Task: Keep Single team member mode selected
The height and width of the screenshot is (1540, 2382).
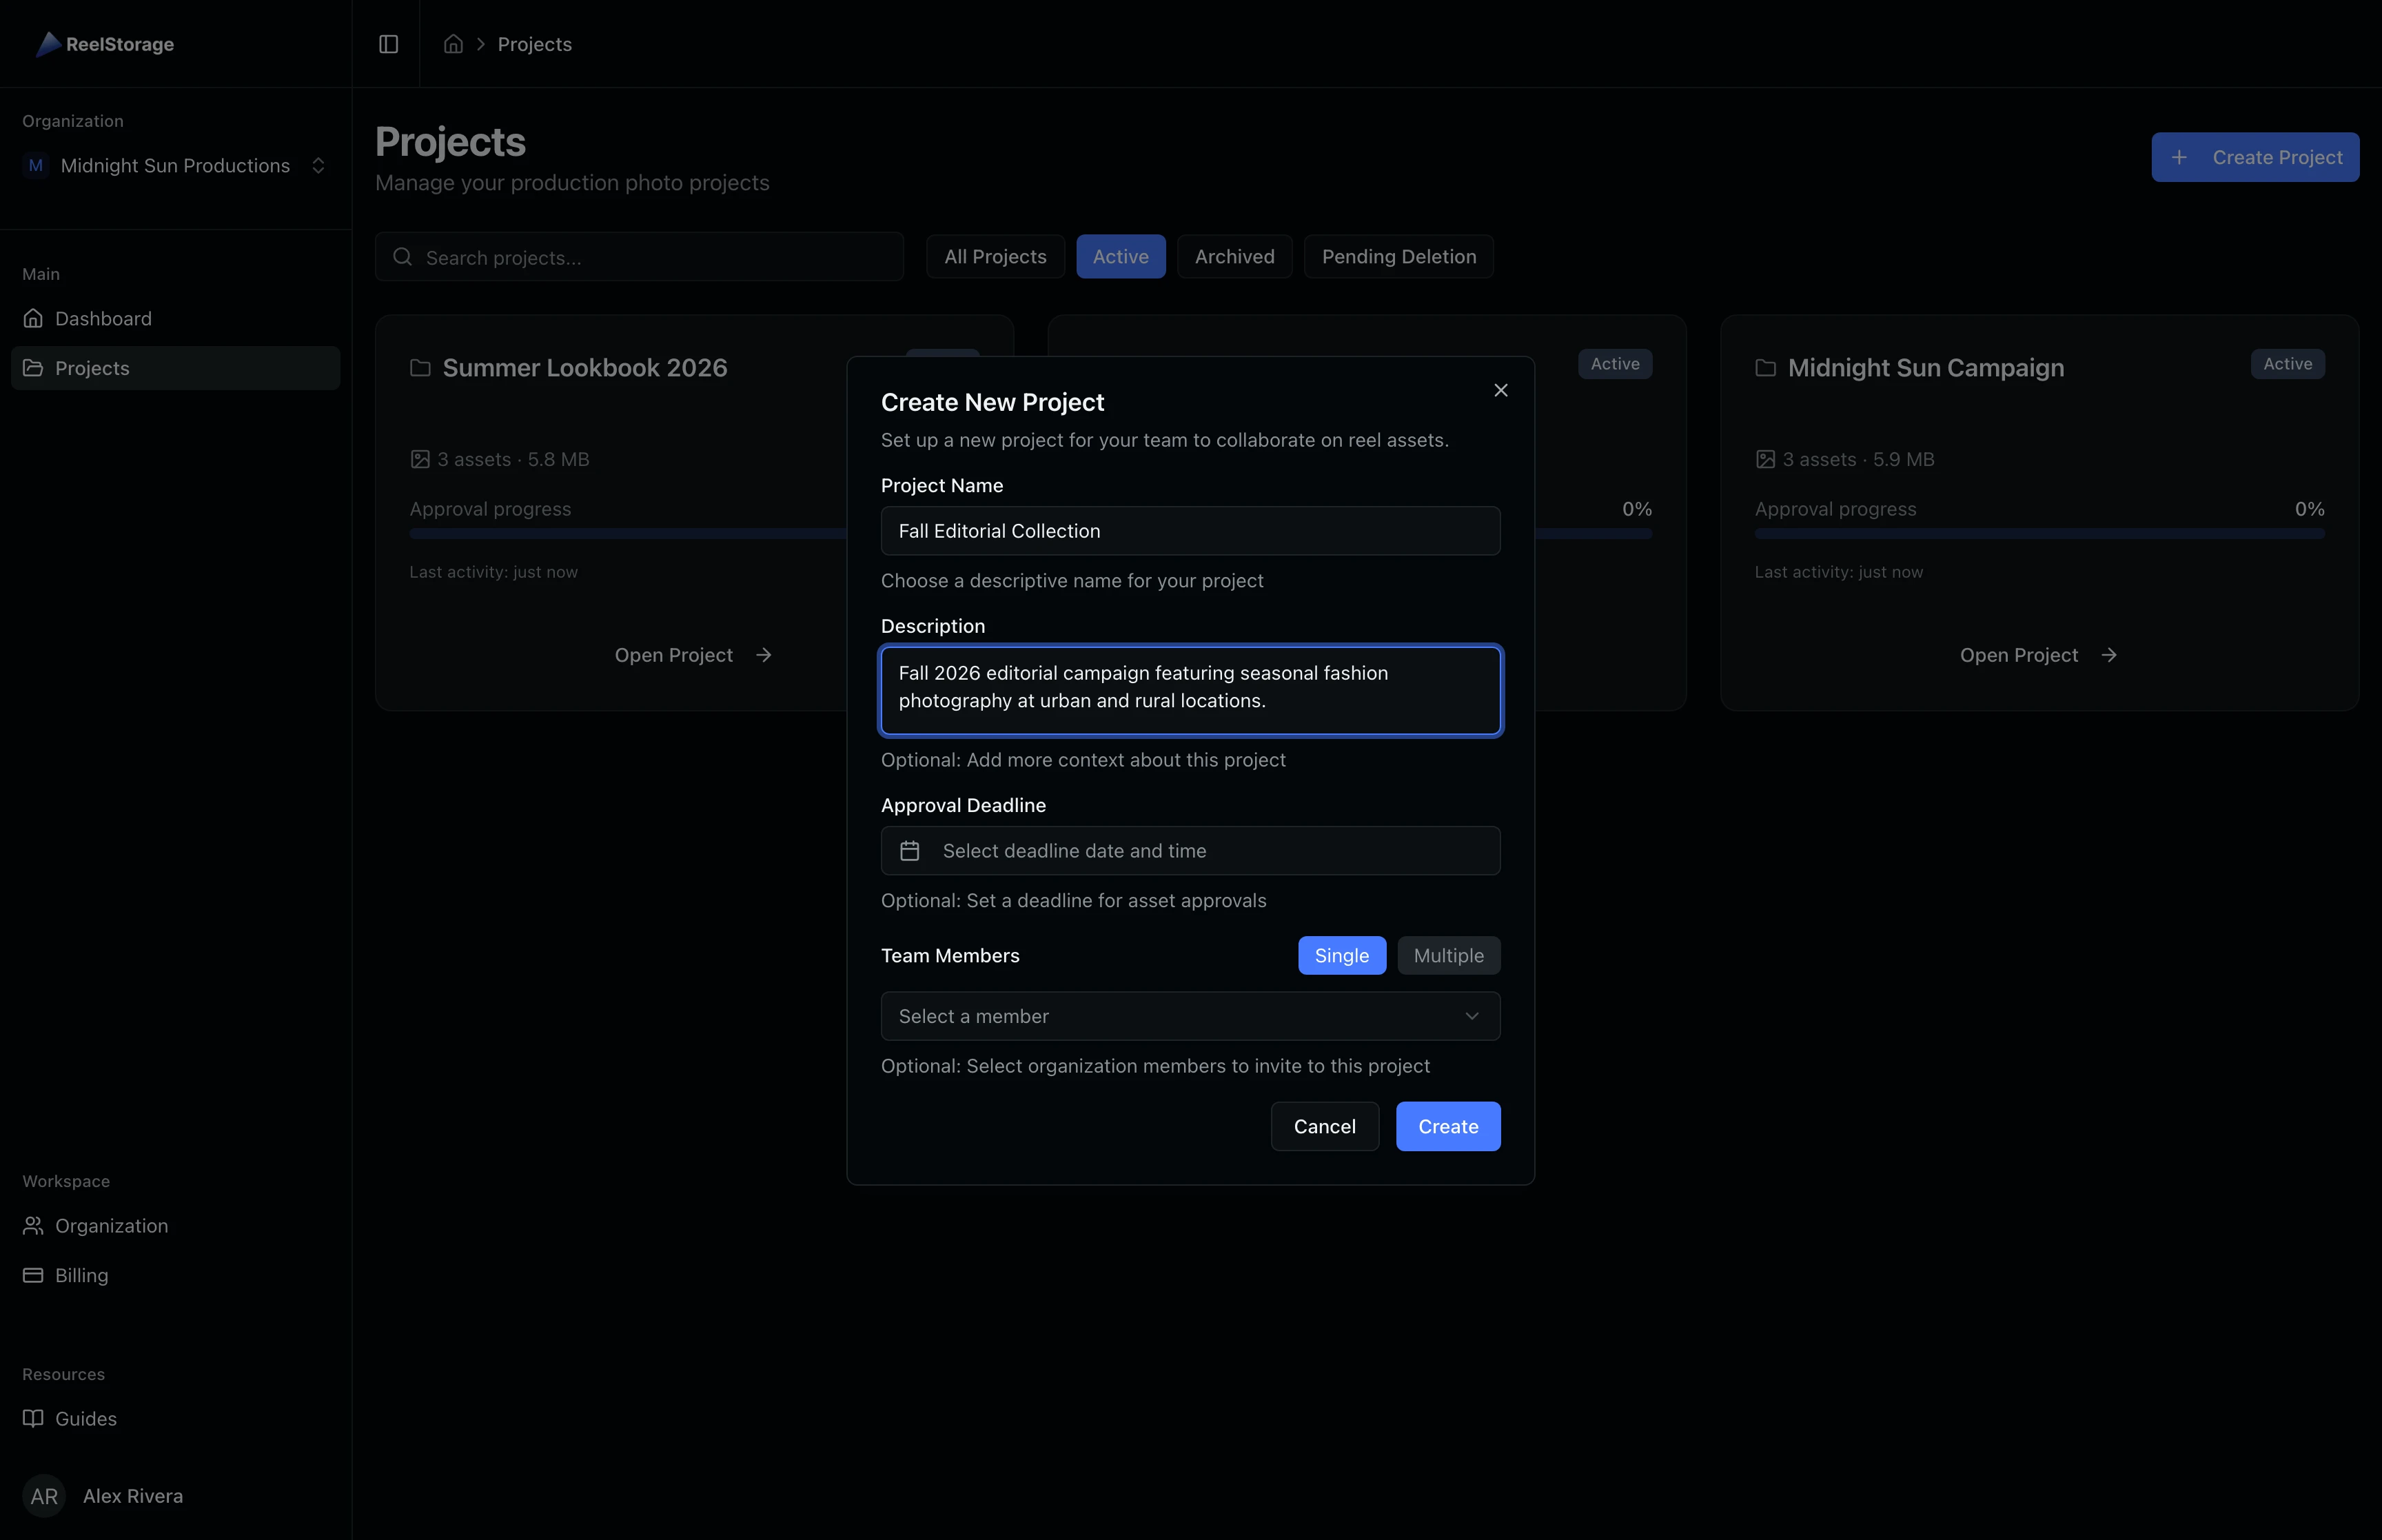Action: pyautogui.click(x=1341, y=955)
